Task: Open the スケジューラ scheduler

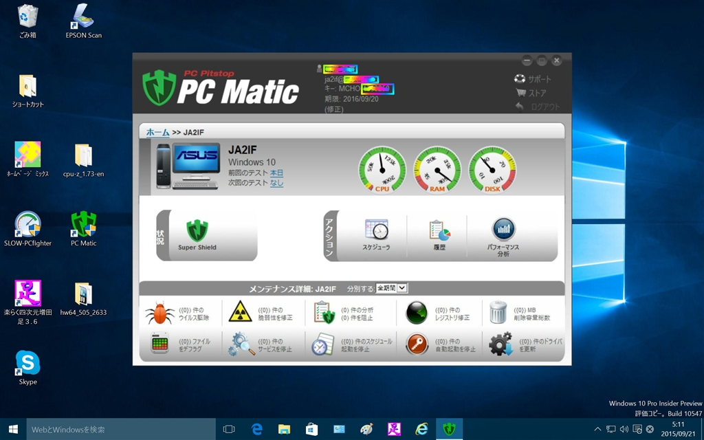Action: tap(376, 235)
